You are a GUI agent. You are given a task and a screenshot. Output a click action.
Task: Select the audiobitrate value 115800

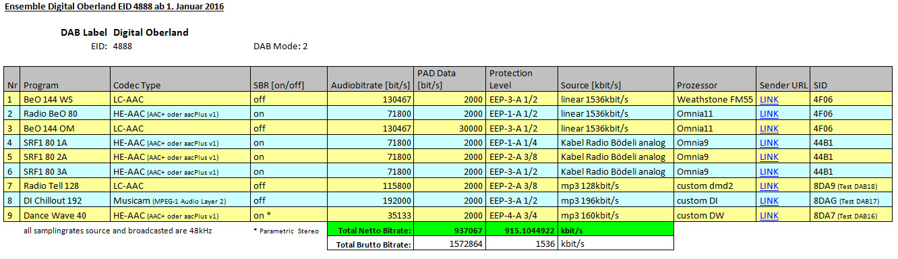coord(371,185)
